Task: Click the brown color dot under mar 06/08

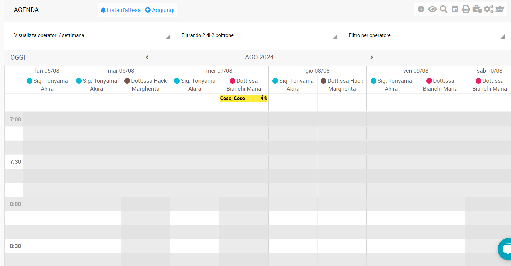Action: pyautogui.click(x=127, y=81)
